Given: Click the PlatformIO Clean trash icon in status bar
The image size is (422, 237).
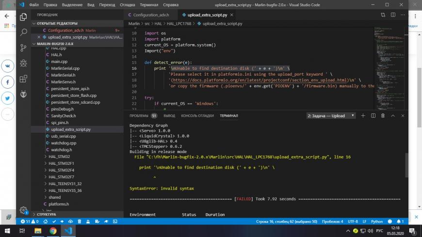Looking at the screenshot, I should tap(80, 221).
